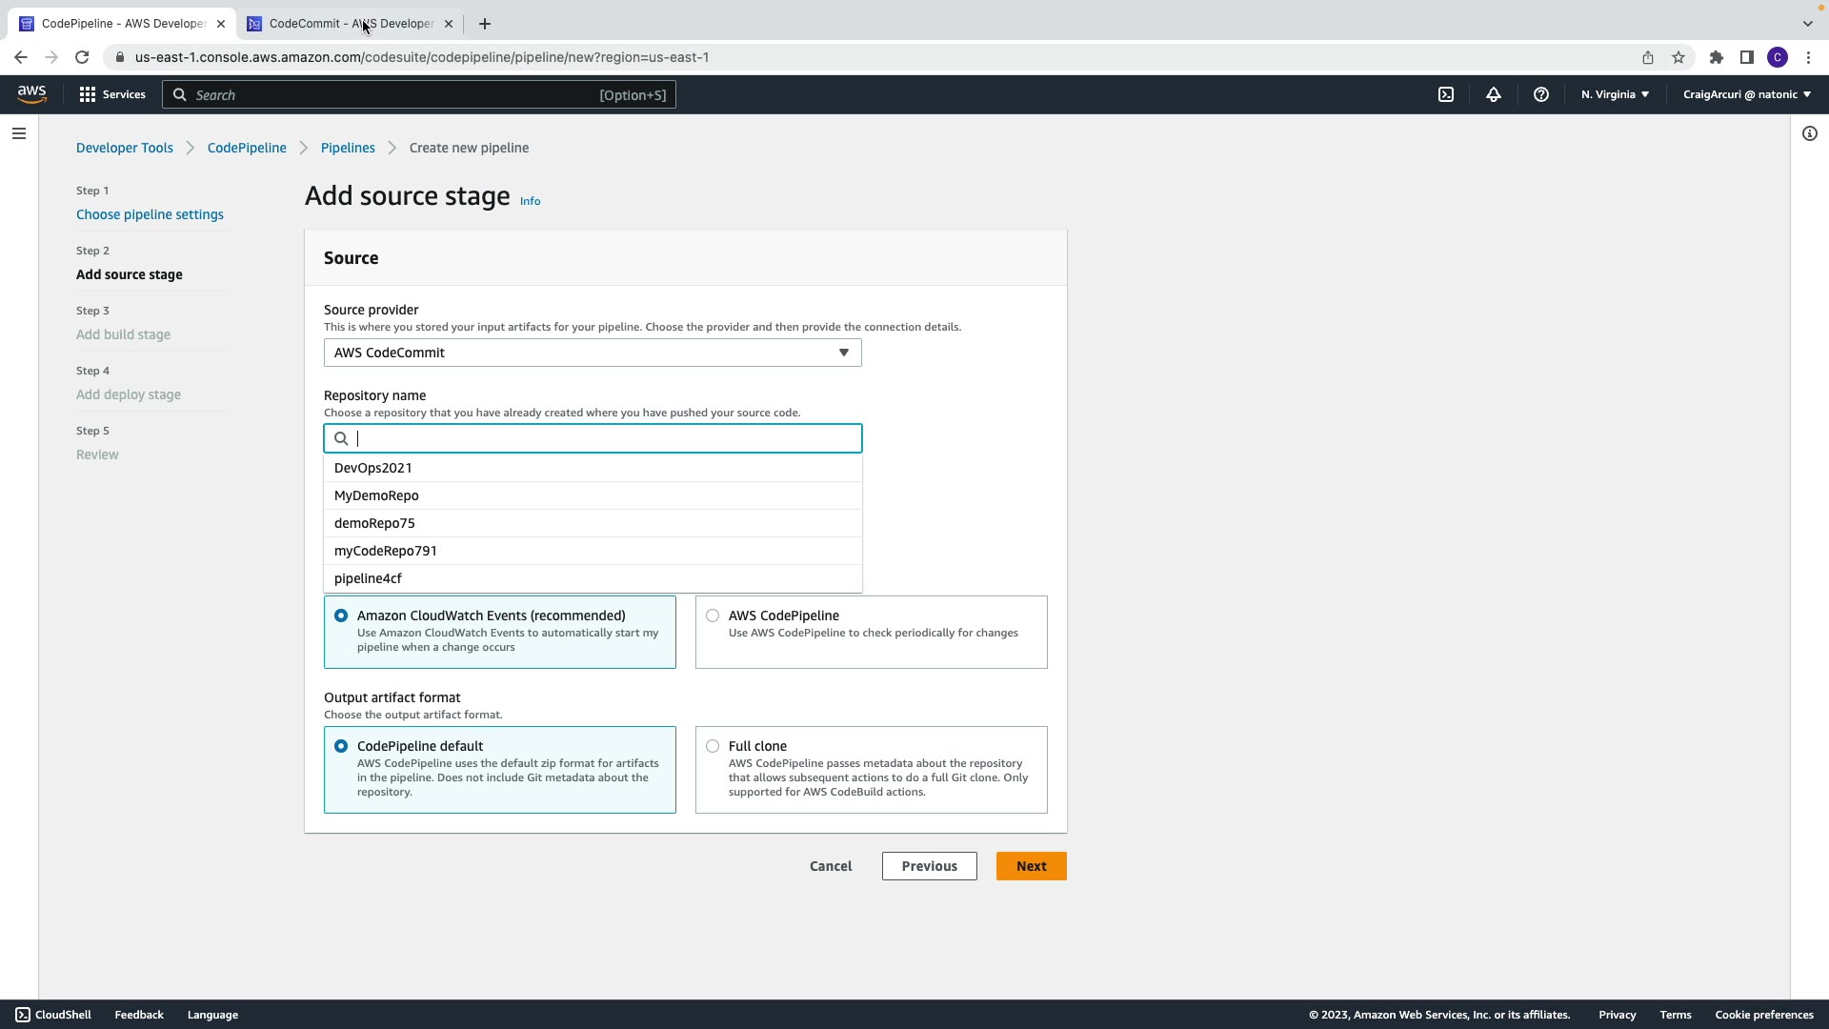Screen dimensions: 1829x1029
Task: Bookmark this page with the star icon
Action: 1678,57
